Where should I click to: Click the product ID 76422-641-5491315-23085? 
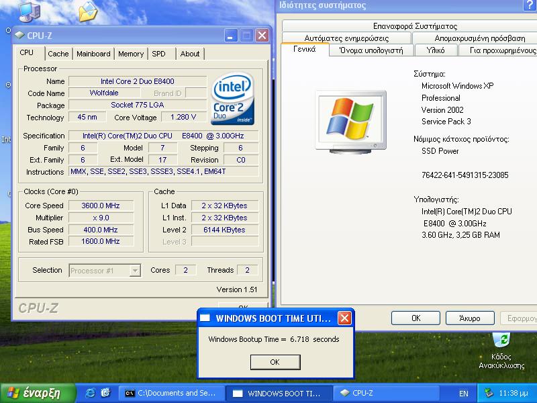pyautogui.click(x=465, y=175)
